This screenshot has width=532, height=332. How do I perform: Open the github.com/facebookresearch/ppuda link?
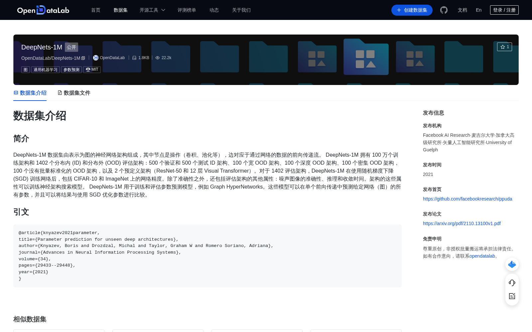[x=467, y=199]
